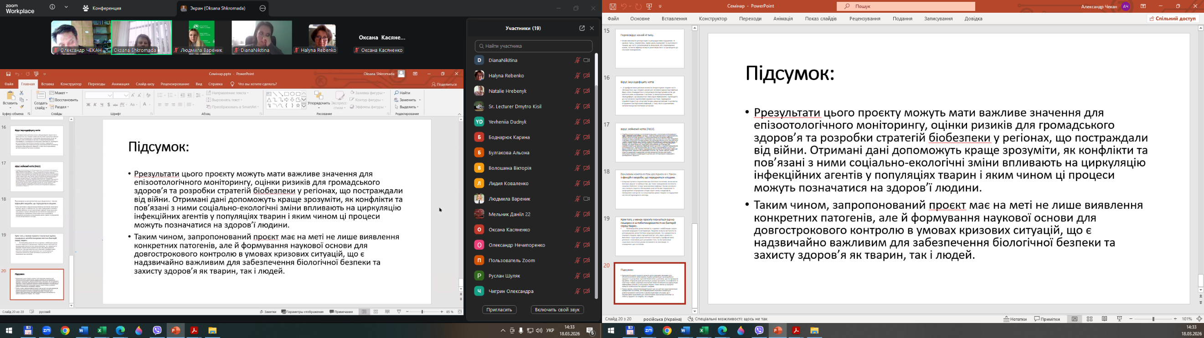Toggle Normal view button in status bar
The width and height of the screenshot is (1204, 338).
[1075, 319]
